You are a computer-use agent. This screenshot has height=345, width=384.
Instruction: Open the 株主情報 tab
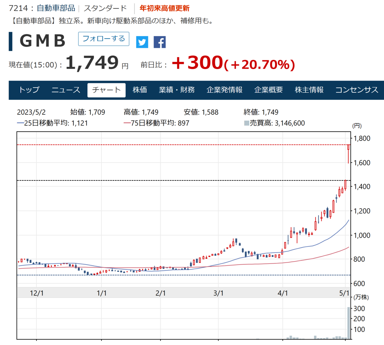[309, 90]
